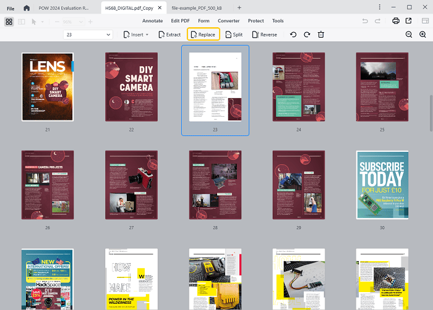Toggle the page thumbnails grid view
Screen dimensions: 433x310
tap(9, 21)
